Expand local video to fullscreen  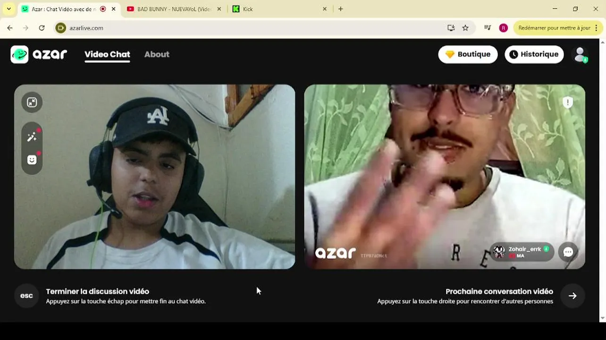tap(32, 102)
